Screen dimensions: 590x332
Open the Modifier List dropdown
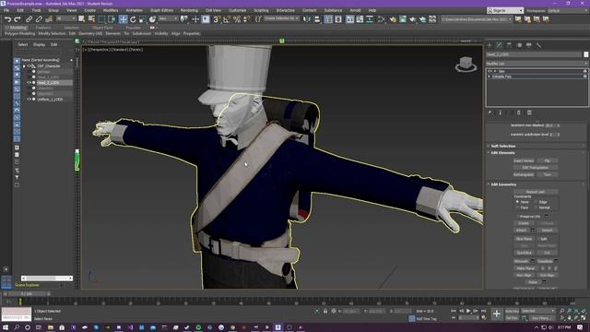537,64
